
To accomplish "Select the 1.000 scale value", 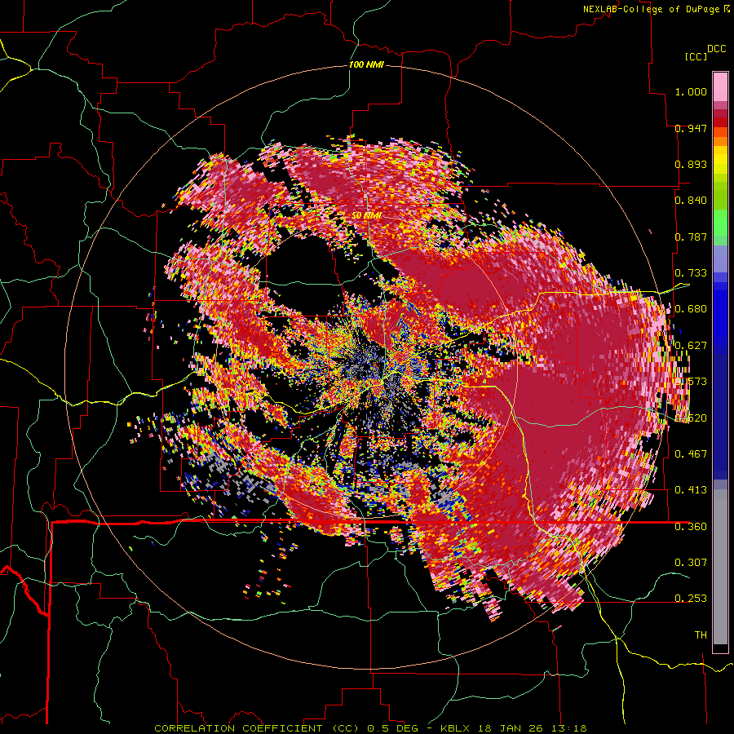I will 691,91.
